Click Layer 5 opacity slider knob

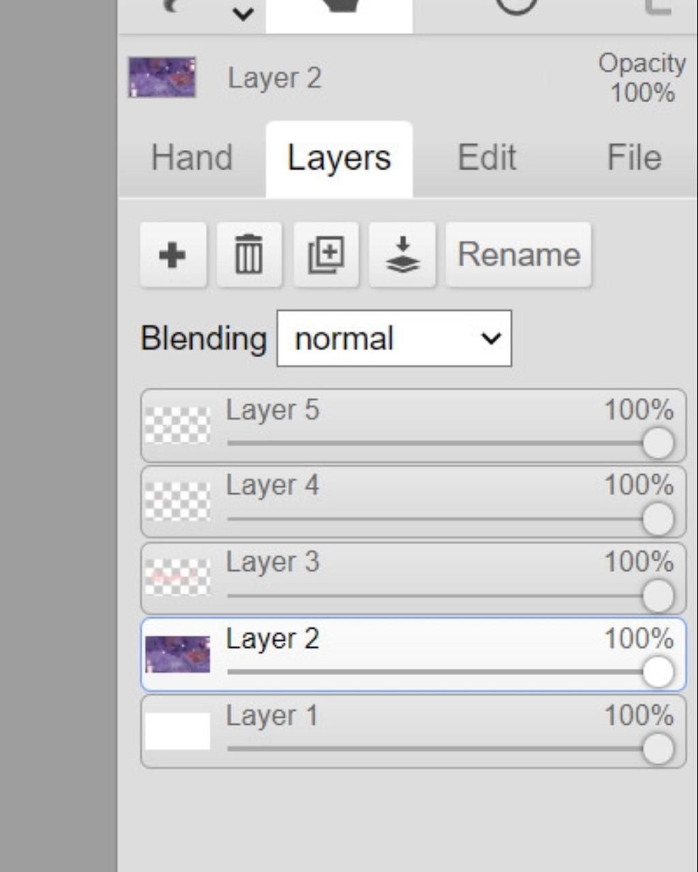658,443
